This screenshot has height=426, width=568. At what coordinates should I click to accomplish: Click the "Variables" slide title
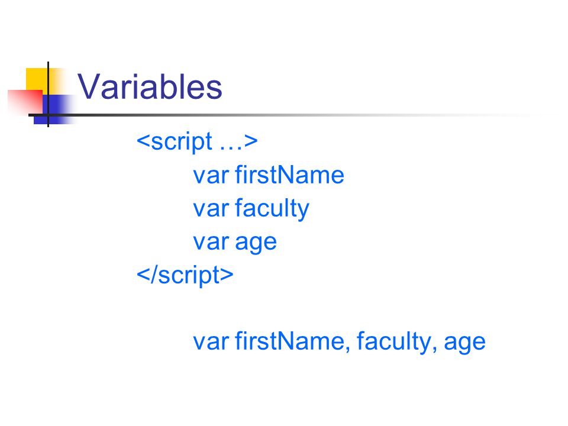coord(150,86)
